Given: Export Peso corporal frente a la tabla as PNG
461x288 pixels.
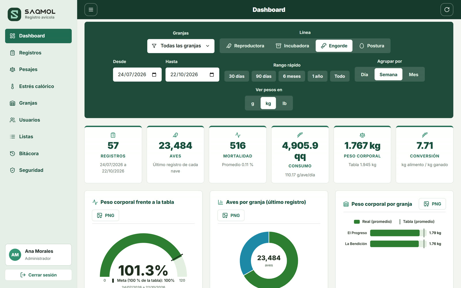Looking at the screenshot, I should [105, 215].
